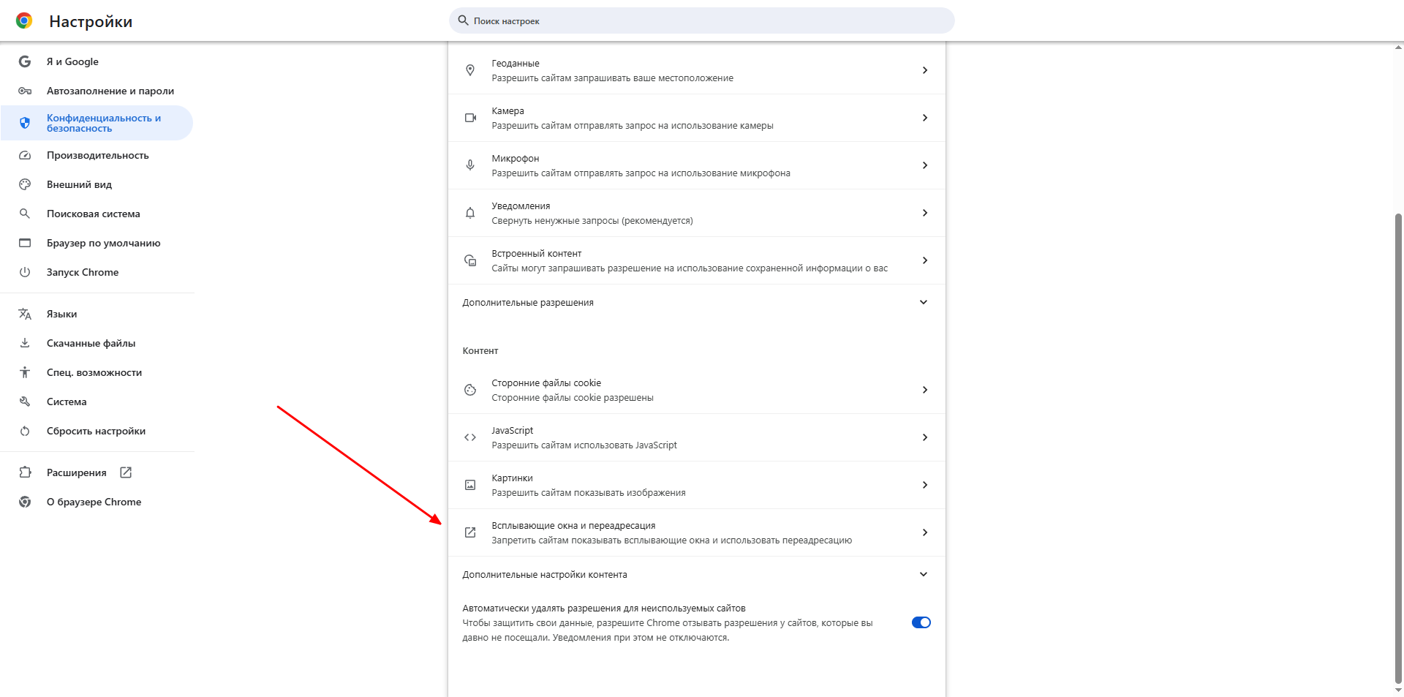Click the Notifications bell icon
The image size is (1404, 697).
pyautogui.click(x=470, y=213)
